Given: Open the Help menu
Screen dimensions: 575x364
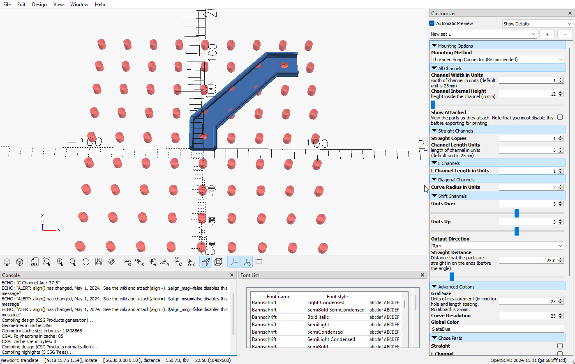Looking at the screenshot, I should 100,4.
